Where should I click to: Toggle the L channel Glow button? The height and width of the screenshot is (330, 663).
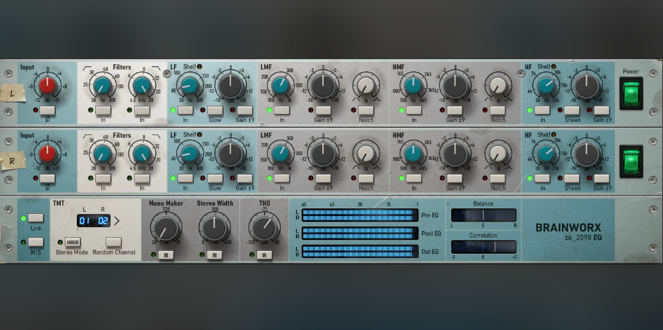[214, 110]
